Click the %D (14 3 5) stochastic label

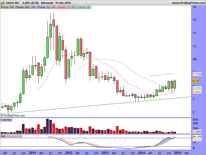[14, 136]
